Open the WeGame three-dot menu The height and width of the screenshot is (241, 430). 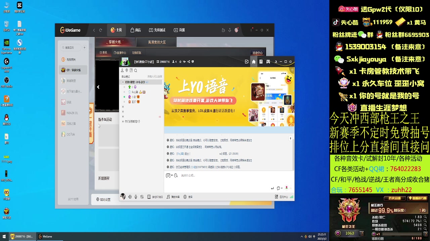(251, 30)
